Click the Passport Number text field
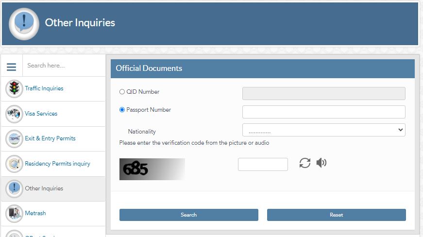Image resolution: width=423 pixels, height=237 pixels. tap(323, 112)
